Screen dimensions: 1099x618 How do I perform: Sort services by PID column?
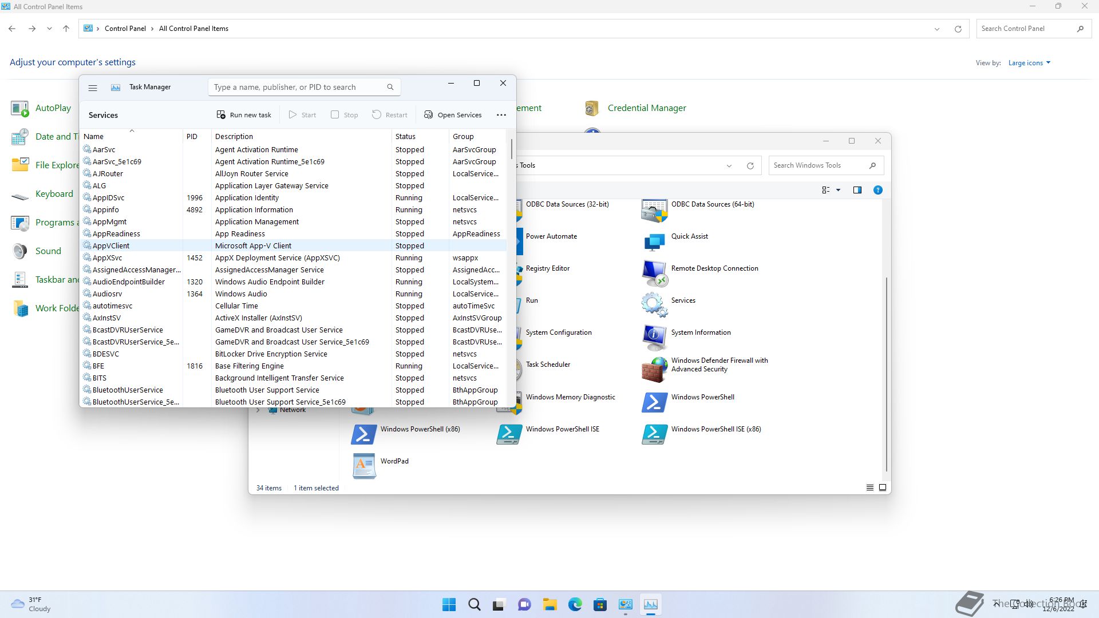click(x=197, y=137)
